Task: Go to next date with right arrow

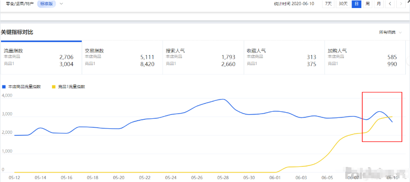Action: pos(401,4)
